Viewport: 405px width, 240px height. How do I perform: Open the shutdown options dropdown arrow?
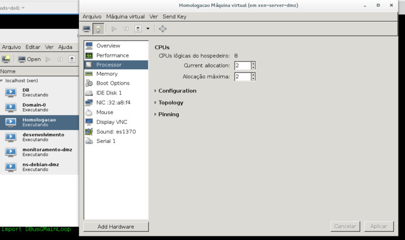point(148,29)
